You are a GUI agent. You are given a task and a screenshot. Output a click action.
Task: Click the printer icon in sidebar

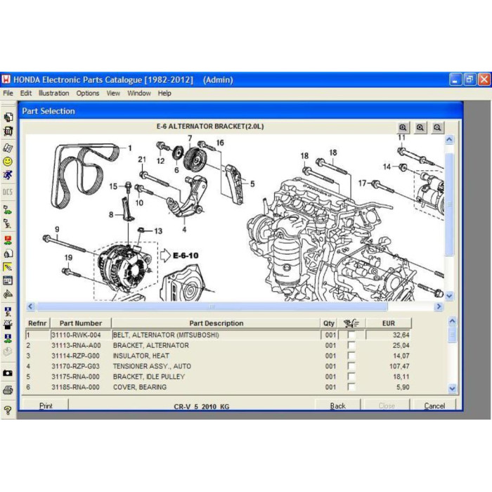8,390
